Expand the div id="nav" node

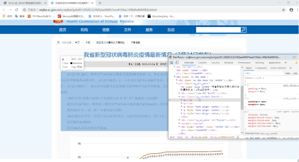point(174,67)
